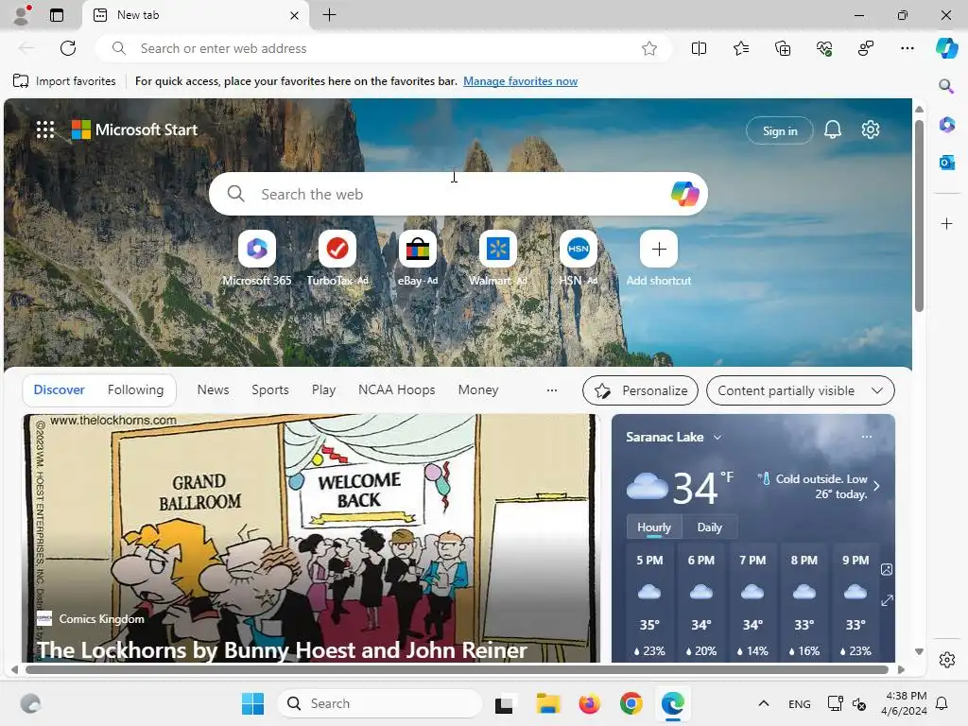The height and width of the screenshot is (726, 968).
Task: Launch Google Chrome from the taskbar
Action: point(631,703)
